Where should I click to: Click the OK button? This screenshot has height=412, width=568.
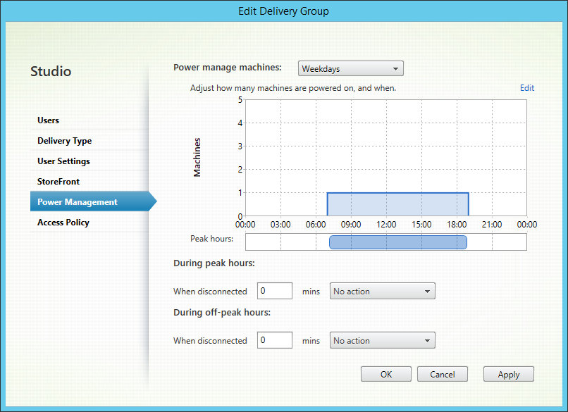[386, 374]
